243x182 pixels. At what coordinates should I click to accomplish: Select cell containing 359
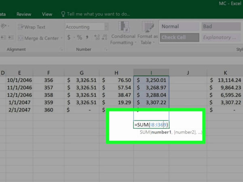(49, 103)
